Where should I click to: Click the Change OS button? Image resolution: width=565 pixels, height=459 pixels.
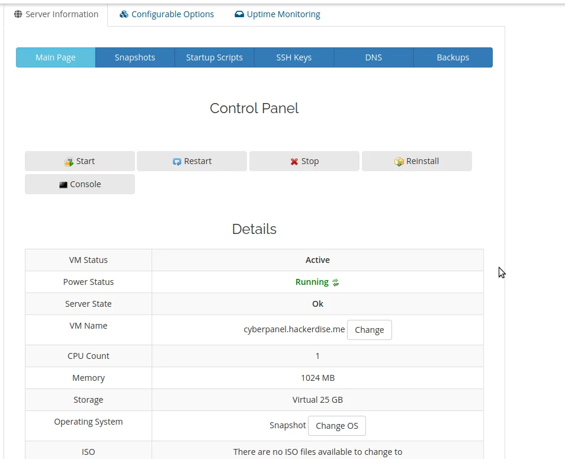coord(337,426)
